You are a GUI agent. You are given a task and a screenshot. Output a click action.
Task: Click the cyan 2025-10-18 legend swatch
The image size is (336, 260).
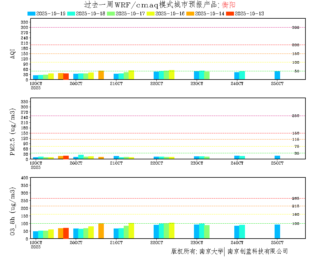(x=71, y=13)
